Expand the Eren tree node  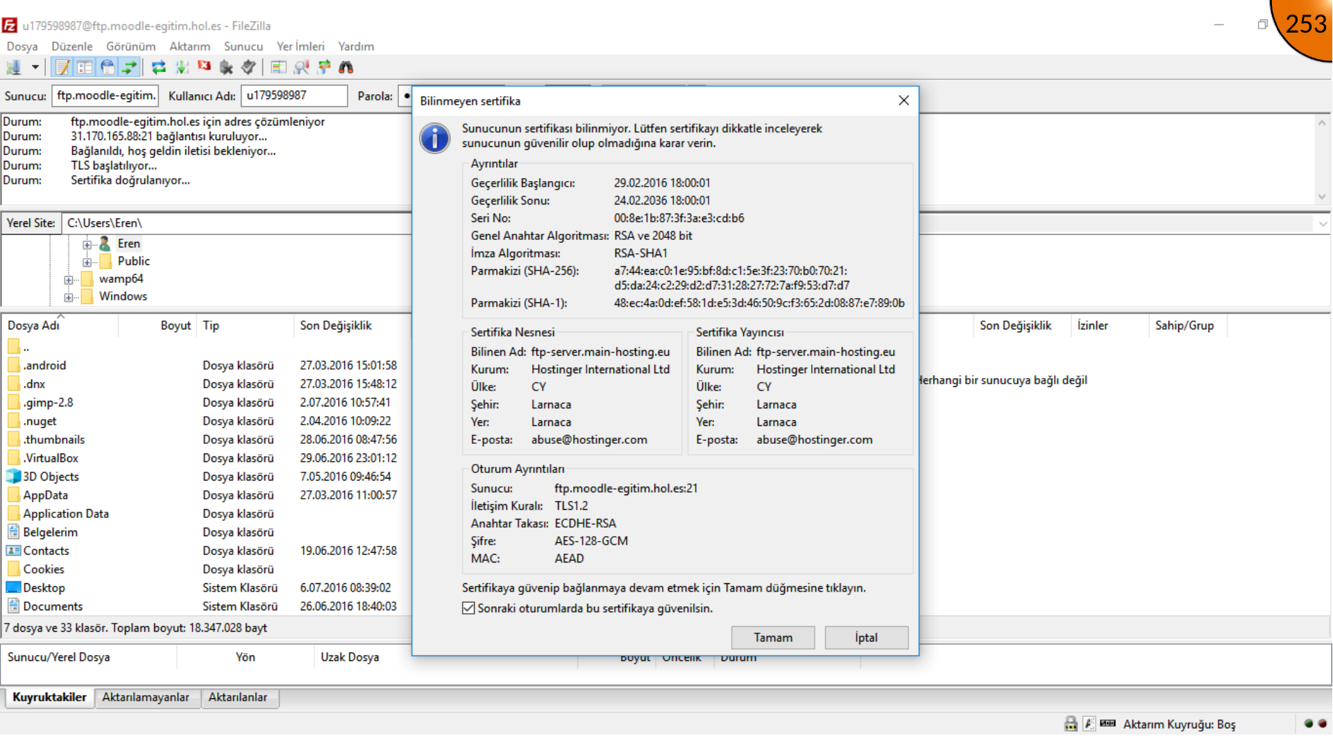[87, 244]
